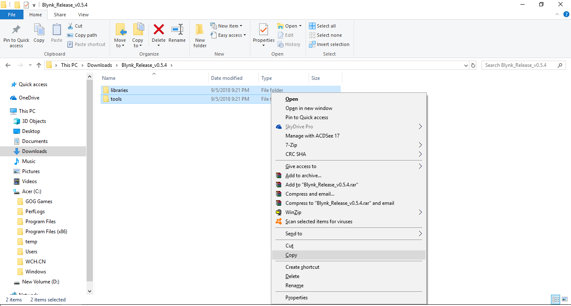Open OneDrive in navigation pane
The image size is (571, 306).
click(x=29, y=98)
